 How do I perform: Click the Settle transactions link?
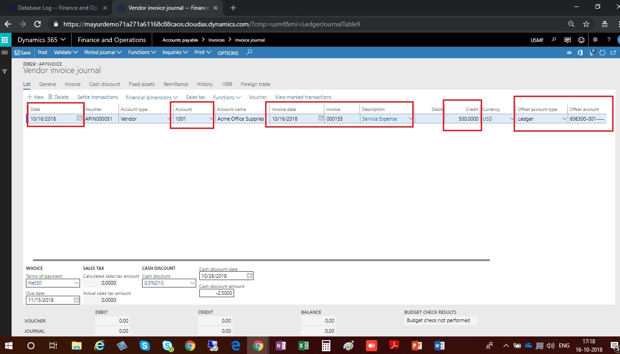point(97,97)
